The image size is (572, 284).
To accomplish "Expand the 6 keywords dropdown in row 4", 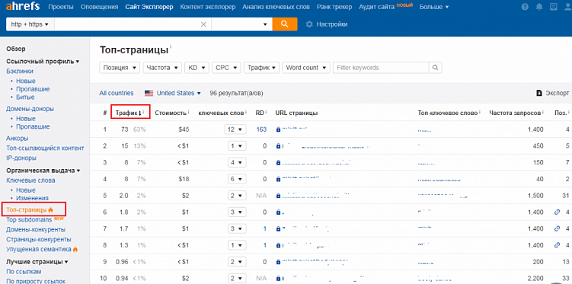I will [237, 179].
